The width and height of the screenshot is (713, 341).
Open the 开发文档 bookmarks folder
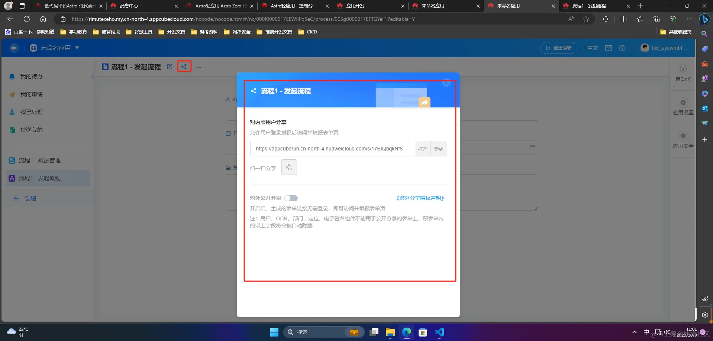(172, 32)
